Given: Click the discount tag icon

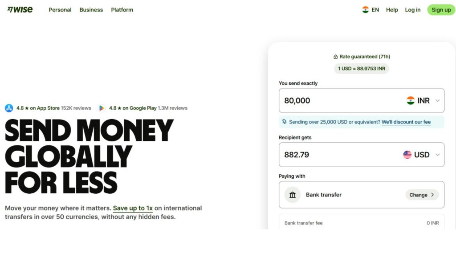Looking at the screenshot, I should [x=285, y=122].
